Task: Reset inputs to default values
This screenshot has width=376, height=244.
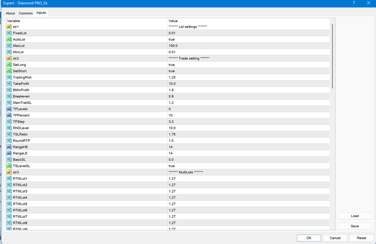Action: (x=362, y=238)
